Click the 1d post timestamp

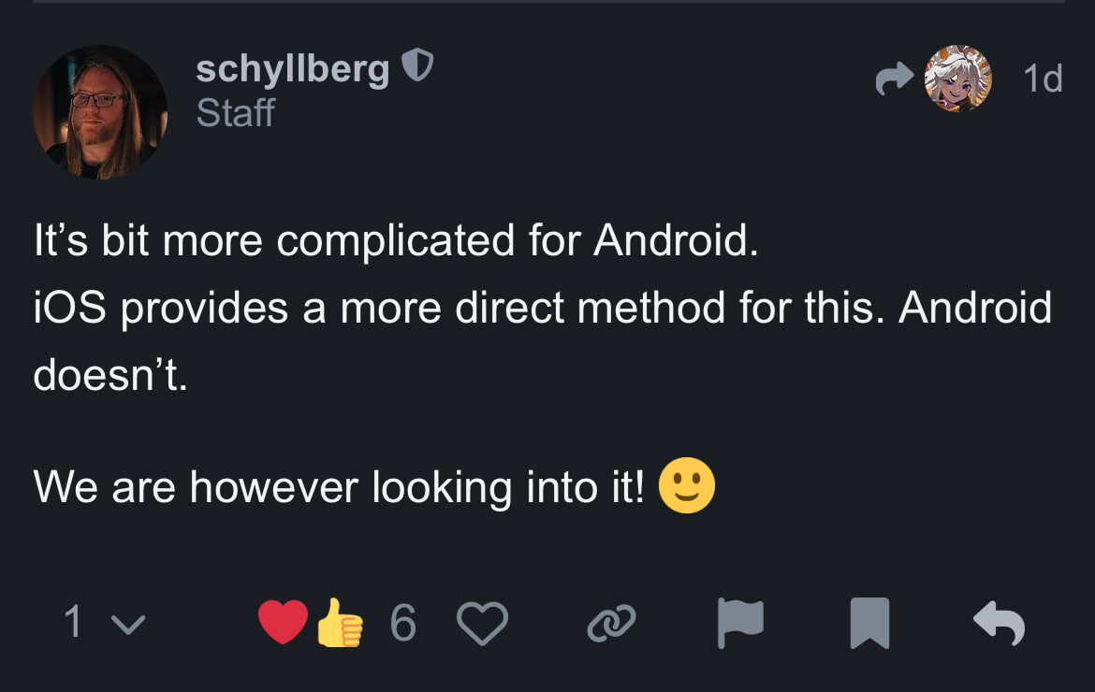click(x=1043, y=79)
